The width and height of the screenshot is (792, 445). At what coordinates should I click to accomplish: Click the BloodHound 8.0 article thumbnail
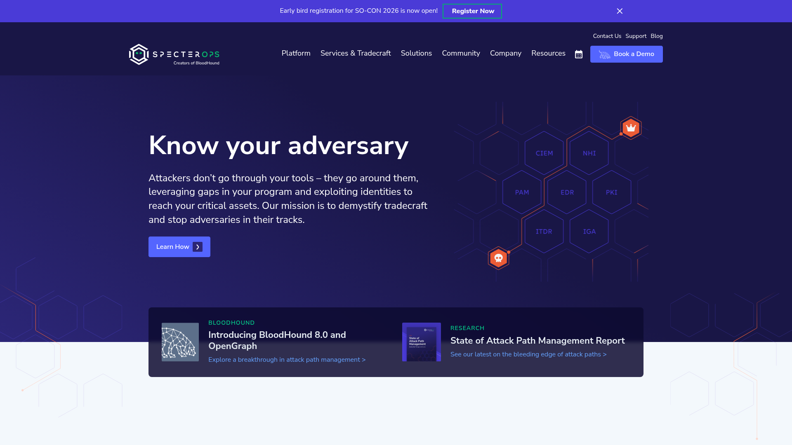pos(180,342)
